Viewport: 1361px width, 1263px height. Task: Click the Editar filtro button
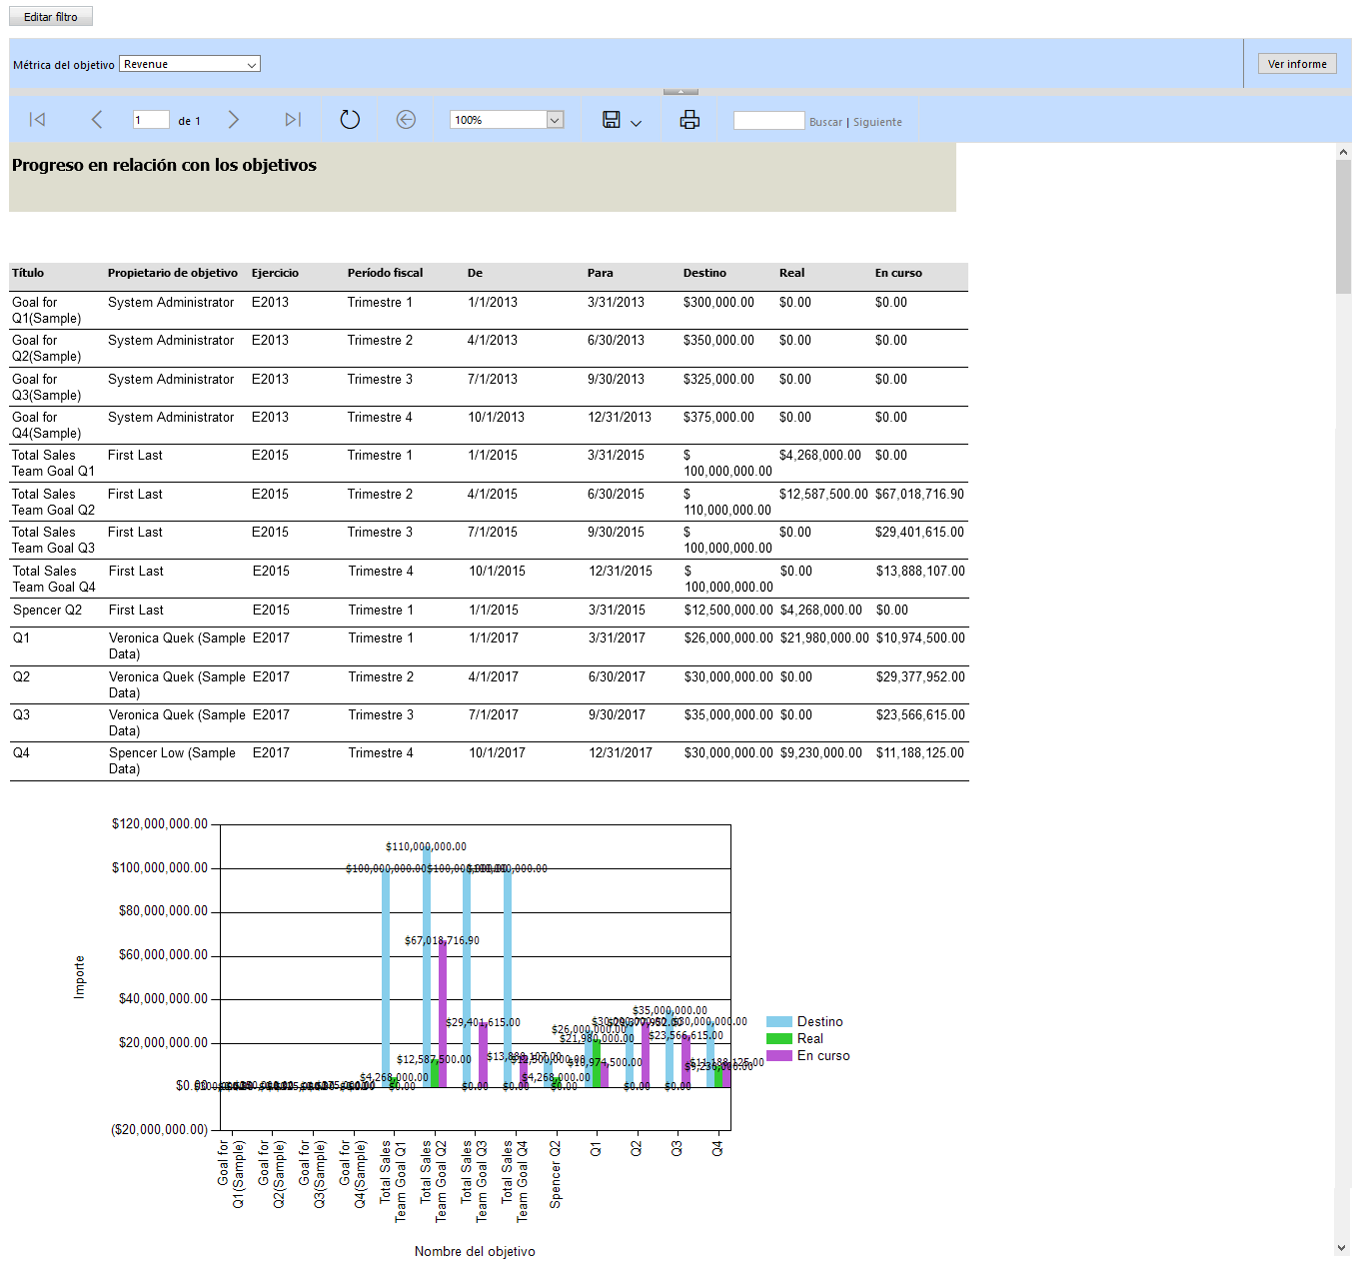pyautogui.click(x=51, y=17)
